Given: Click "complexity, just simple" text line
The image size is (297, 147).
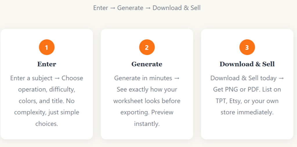Looking at the screenshot, I should click(47, 112).
